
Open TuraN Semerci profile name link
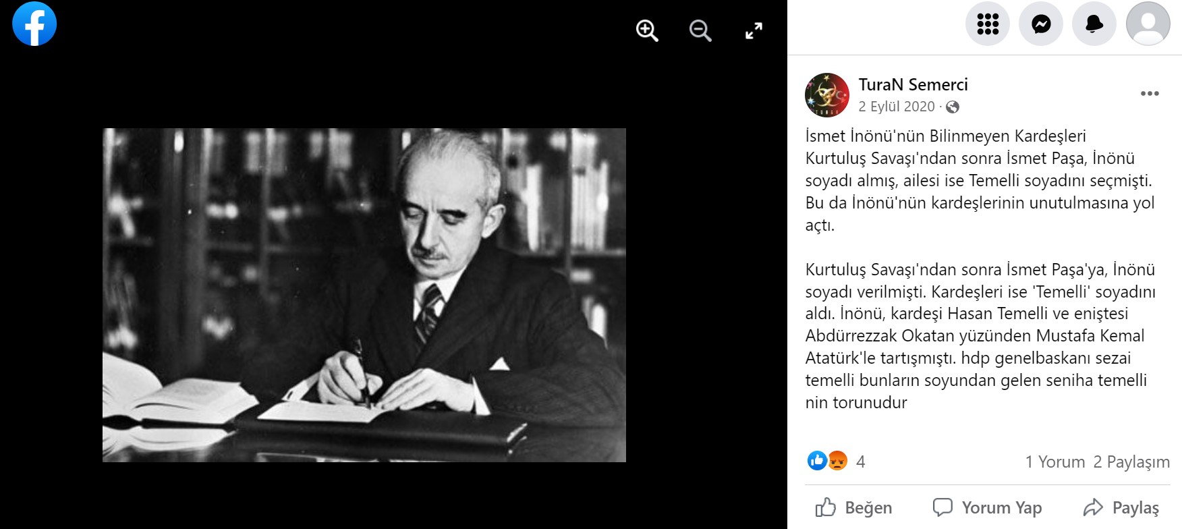913,84
